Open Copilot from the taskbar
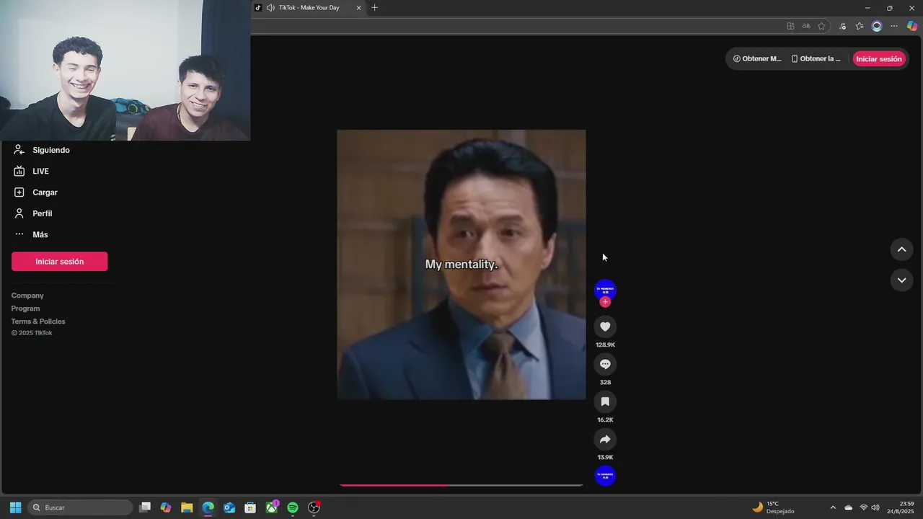This screenshot has height=519, width=923. click(166, 507)
